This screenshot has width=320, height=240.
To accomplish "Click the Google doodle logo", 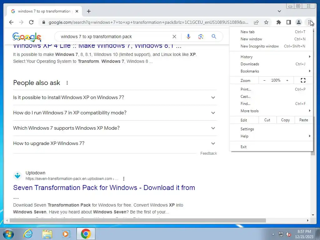I will (27, 37).
